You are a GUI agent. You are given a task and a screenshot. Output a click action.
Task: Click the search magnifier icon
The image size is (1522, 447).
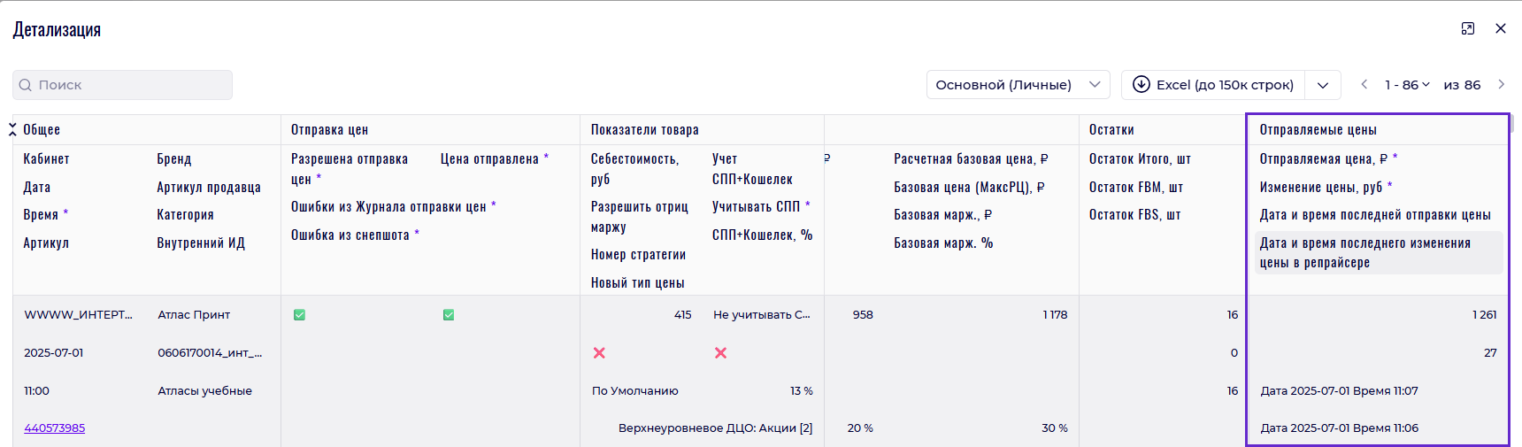point(26,85)
